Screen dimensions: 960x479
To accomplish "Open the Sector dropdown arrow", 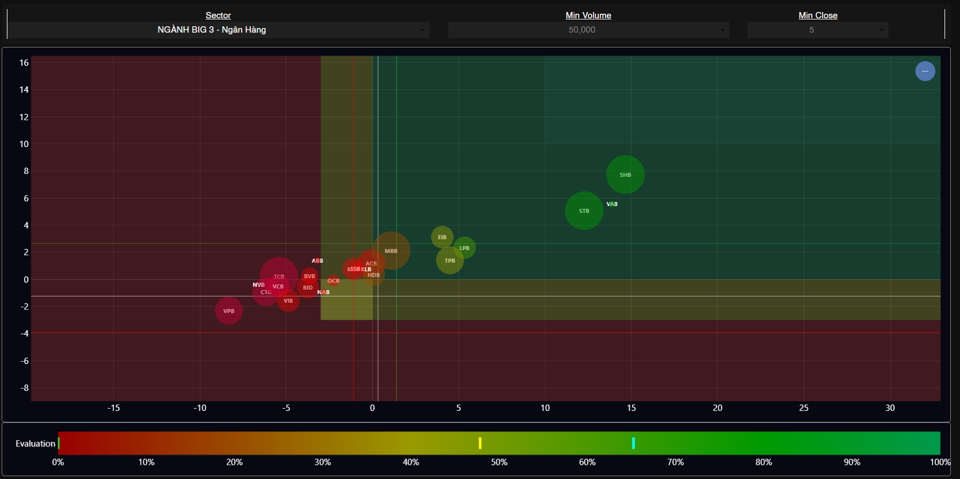I will click(x=422, y=30).
